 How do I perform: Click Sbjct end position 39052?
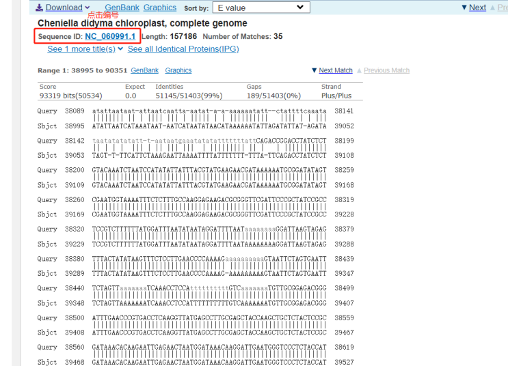click(344, 126)
